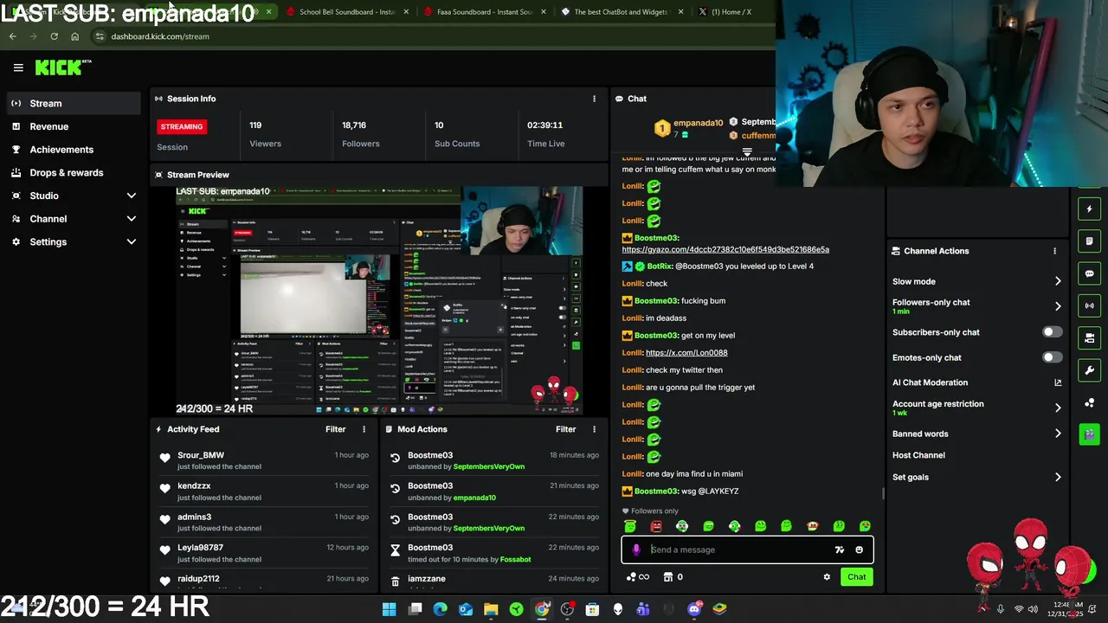Open AI Chat Moderation external link
This screenshot has height=623, width=1108.
[x=1057, y=382]
